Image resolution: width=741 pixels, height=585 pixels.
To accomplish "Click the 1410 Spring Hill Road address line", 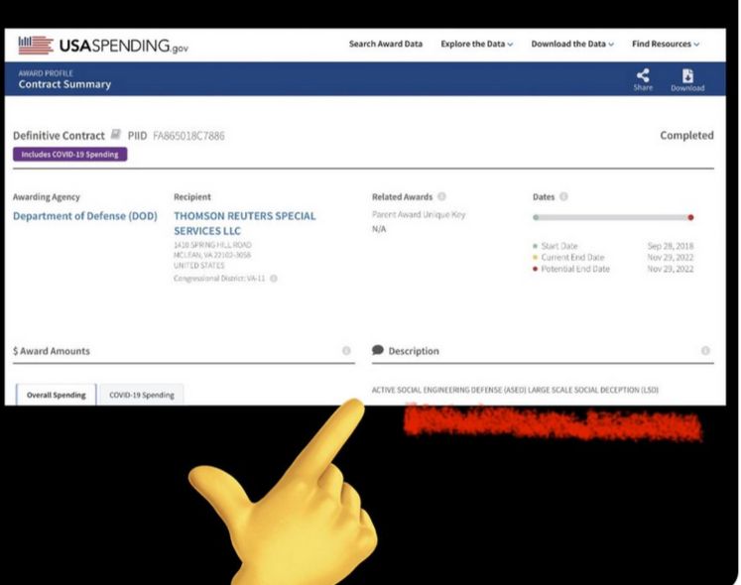I will (212, 245).
